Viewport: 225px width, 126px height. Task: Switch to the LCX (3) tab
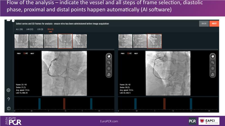40,29
